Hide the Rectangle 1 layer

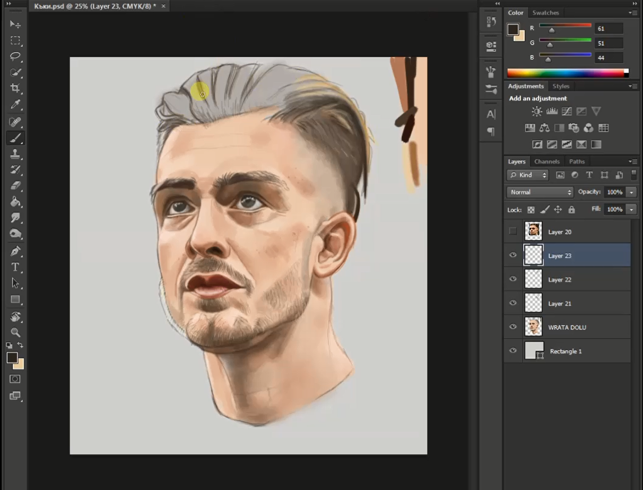coord(512,351)
